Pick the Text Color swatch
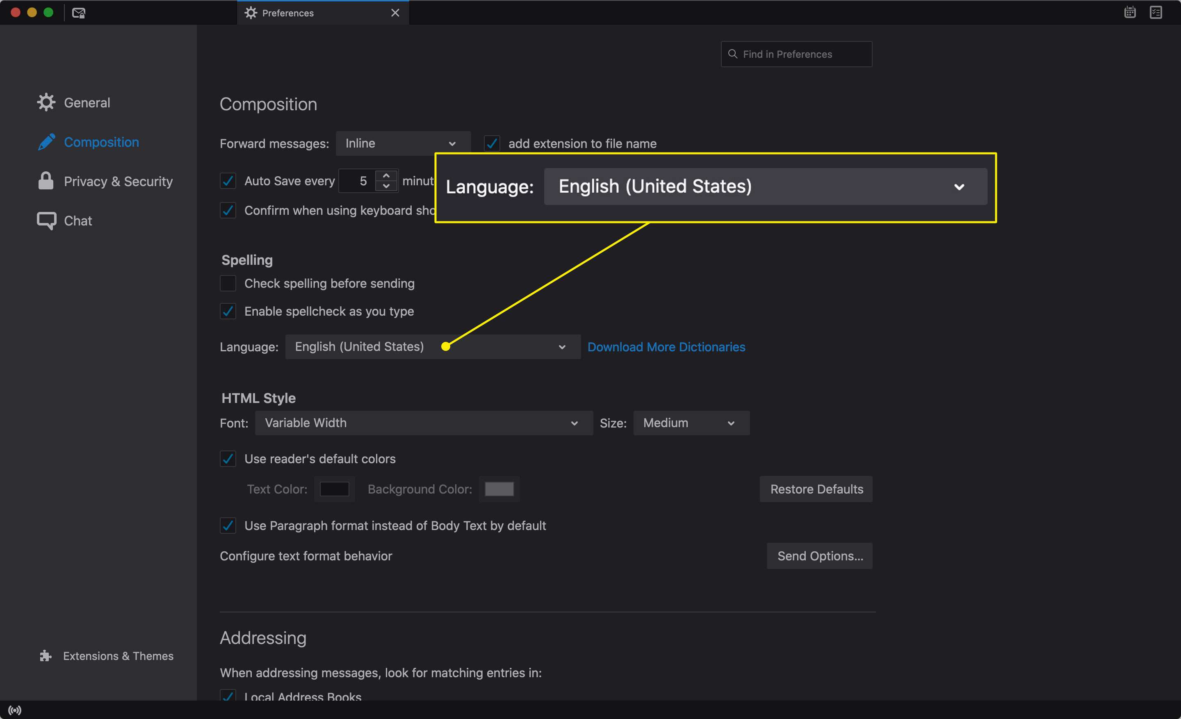This screenshot has width=1181, height=719. coord(335,489)
